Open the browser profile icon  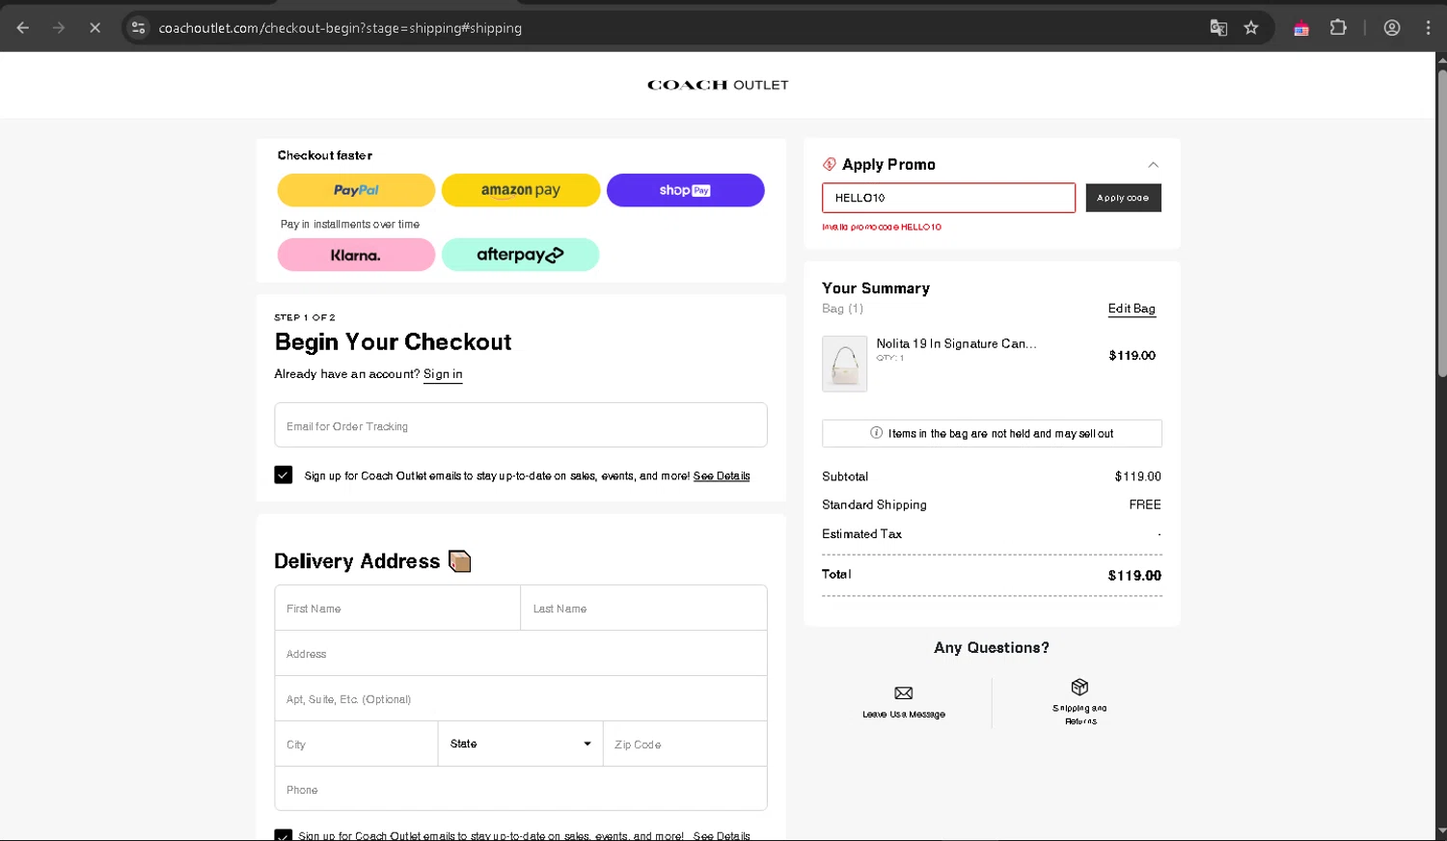coord(1392,28)
